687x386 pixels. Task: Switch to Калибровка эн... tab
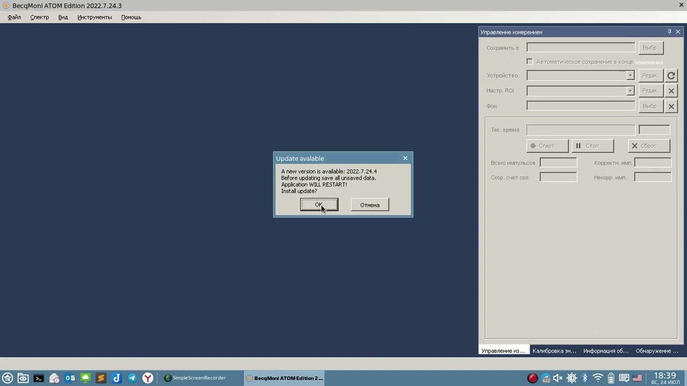click(554, 351)
